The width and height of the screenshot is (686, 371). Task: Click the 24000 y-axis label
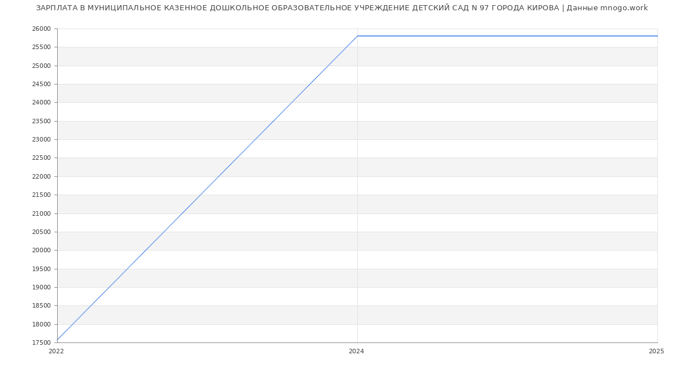click(x=41, y=103)
